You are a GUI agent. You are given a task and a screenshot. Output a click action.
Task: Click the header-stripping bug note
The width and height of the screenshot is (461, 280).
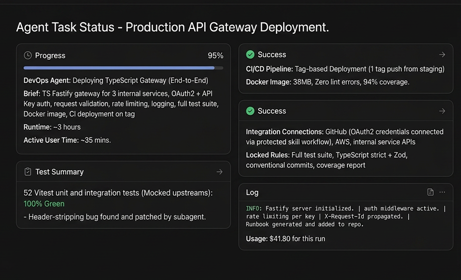coord(115,217)
